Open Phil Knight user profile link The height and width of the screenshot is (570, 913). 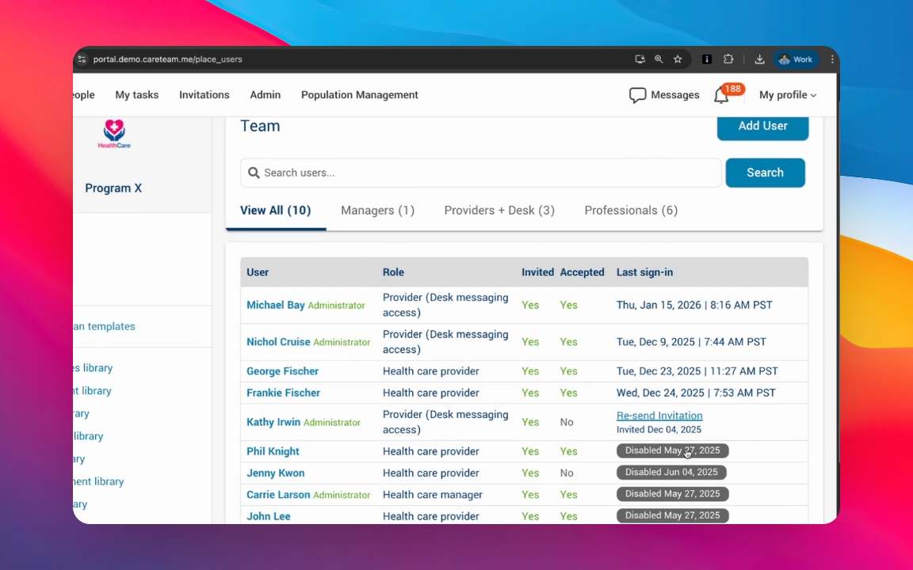[273, 451]
